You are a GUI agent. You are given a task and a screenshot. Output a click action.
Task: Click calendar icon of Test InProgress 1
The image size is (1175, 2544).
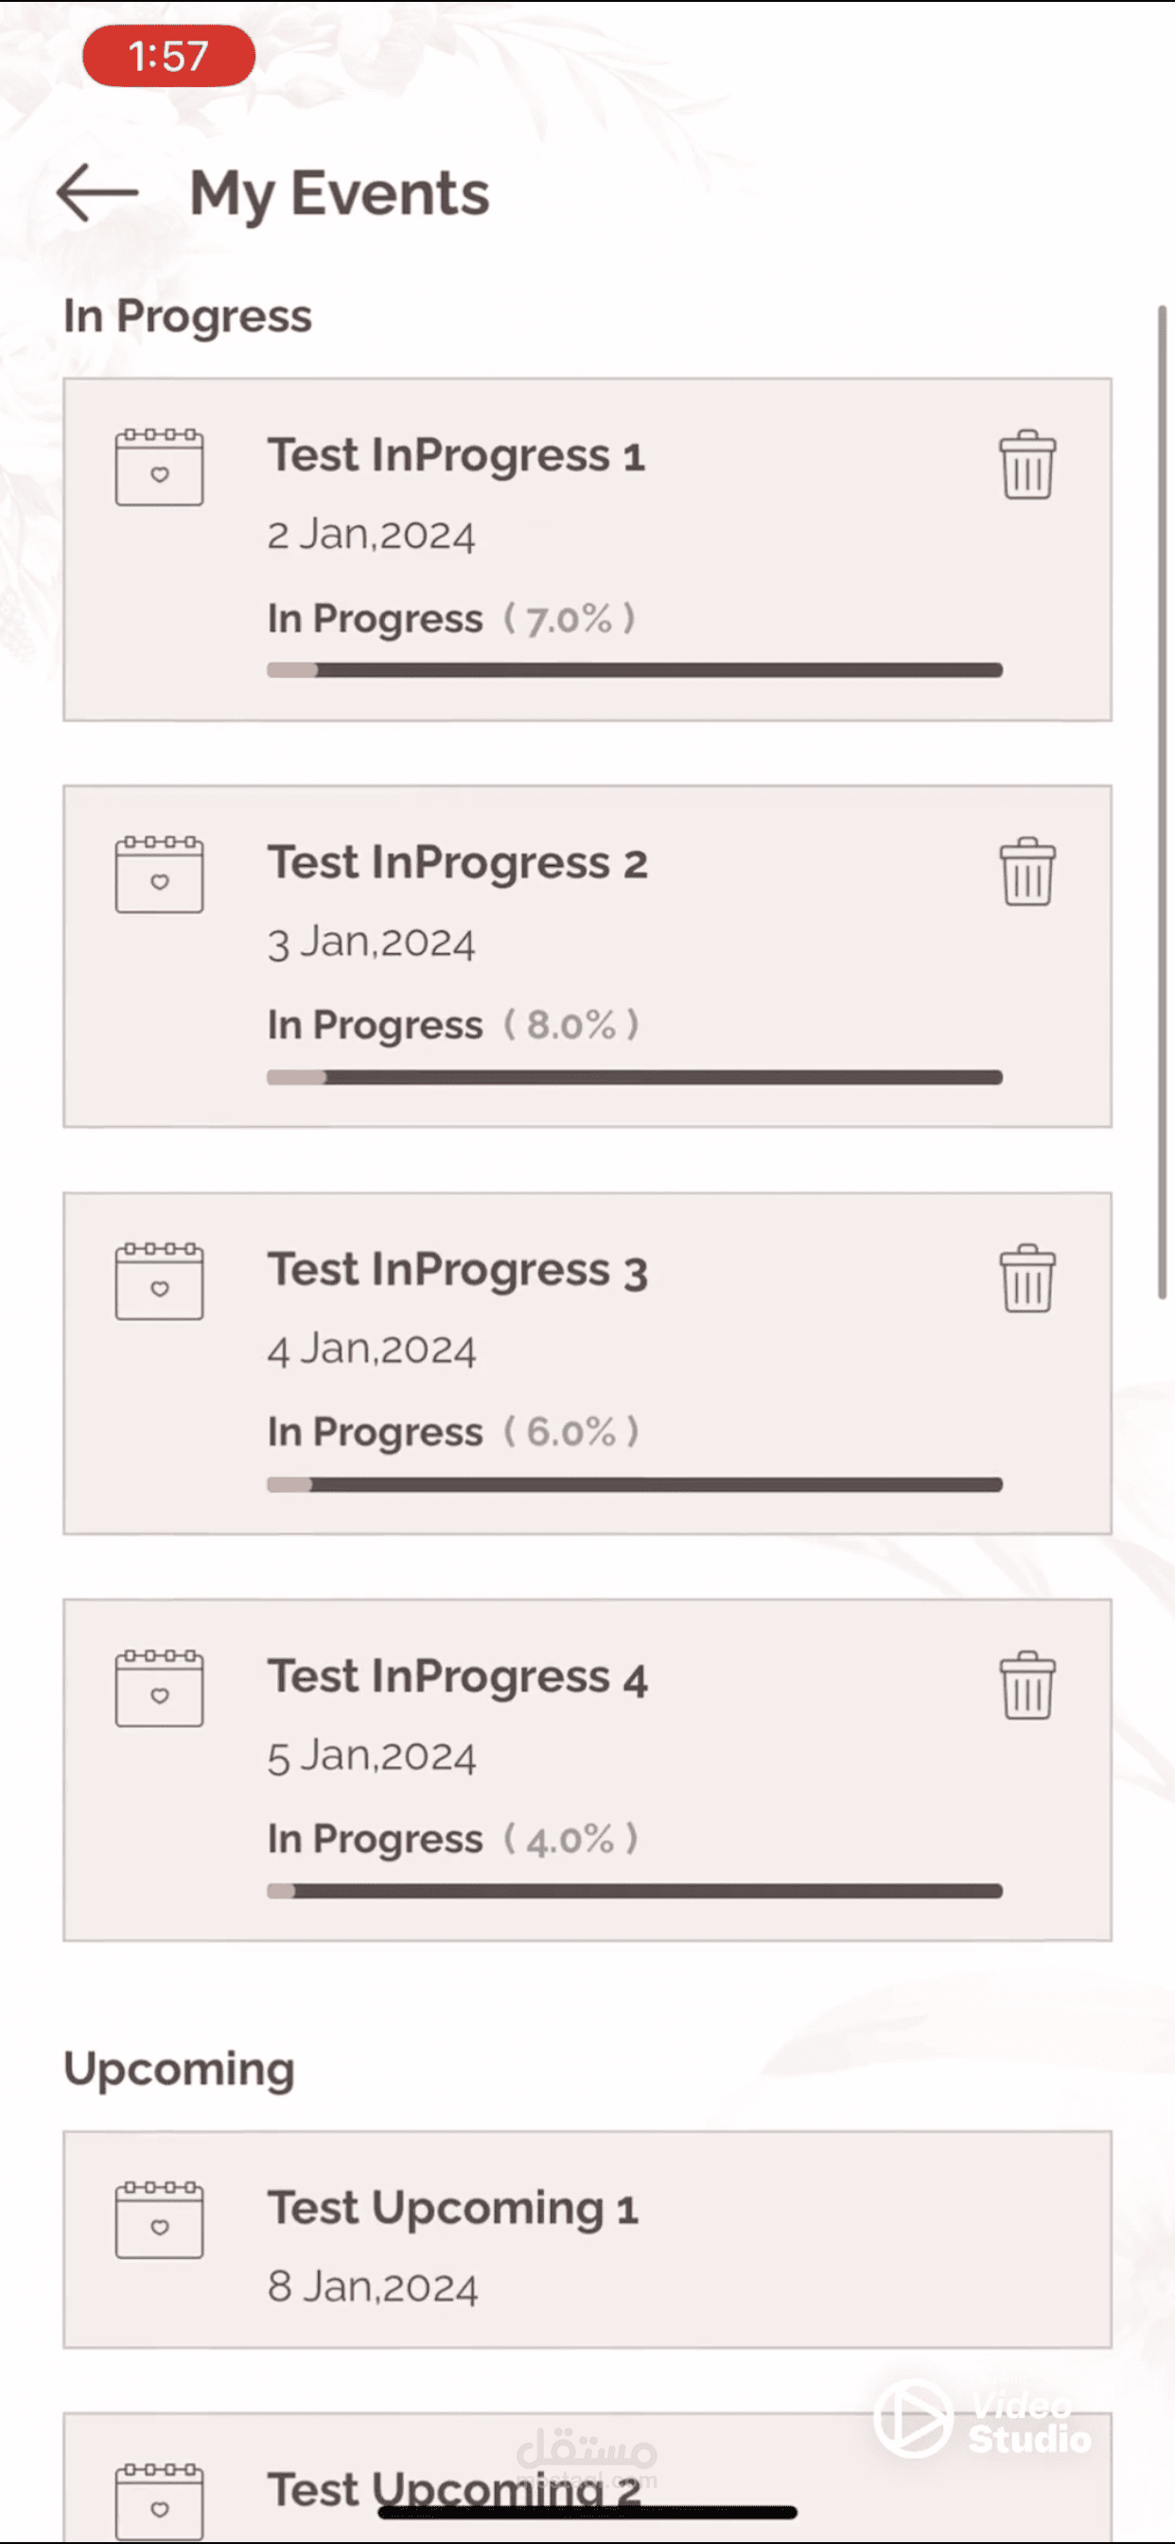click(159, 468)
